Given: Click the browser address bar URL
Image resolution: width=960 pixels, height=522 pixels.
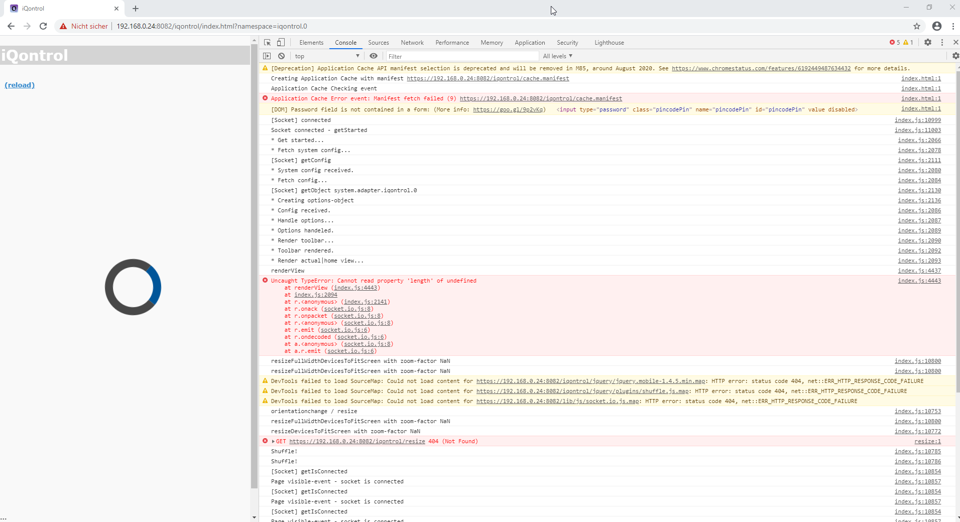Looking at the screenshot, I should (x=212, y=26).
